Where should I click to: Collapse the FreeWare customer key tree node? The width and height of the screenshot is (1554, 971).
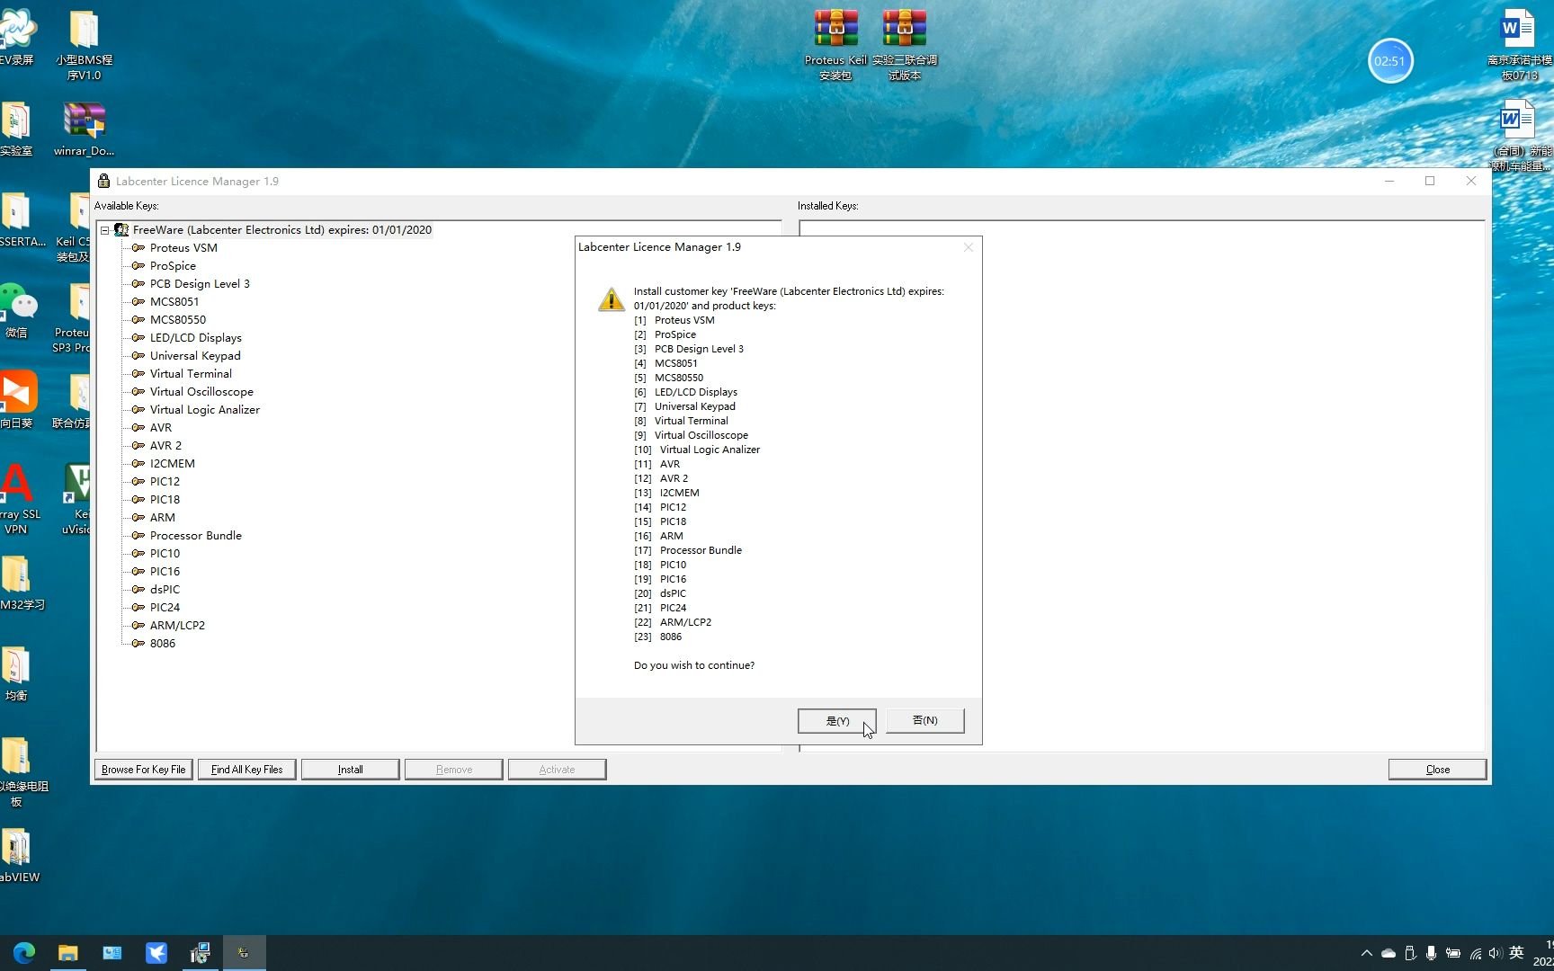click(x=105, y=230)
